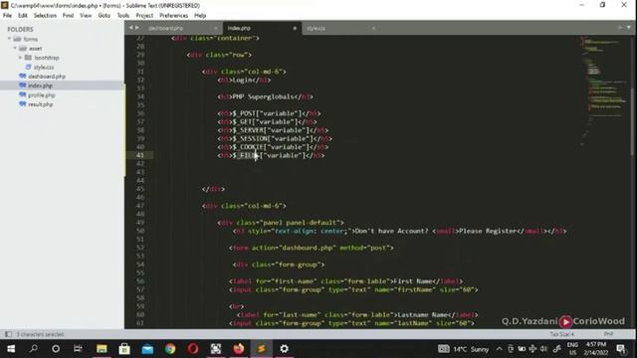Open Task View on taskbar
Screen dimensions: 637x358
pyautogui.click(x=78, y=349)
